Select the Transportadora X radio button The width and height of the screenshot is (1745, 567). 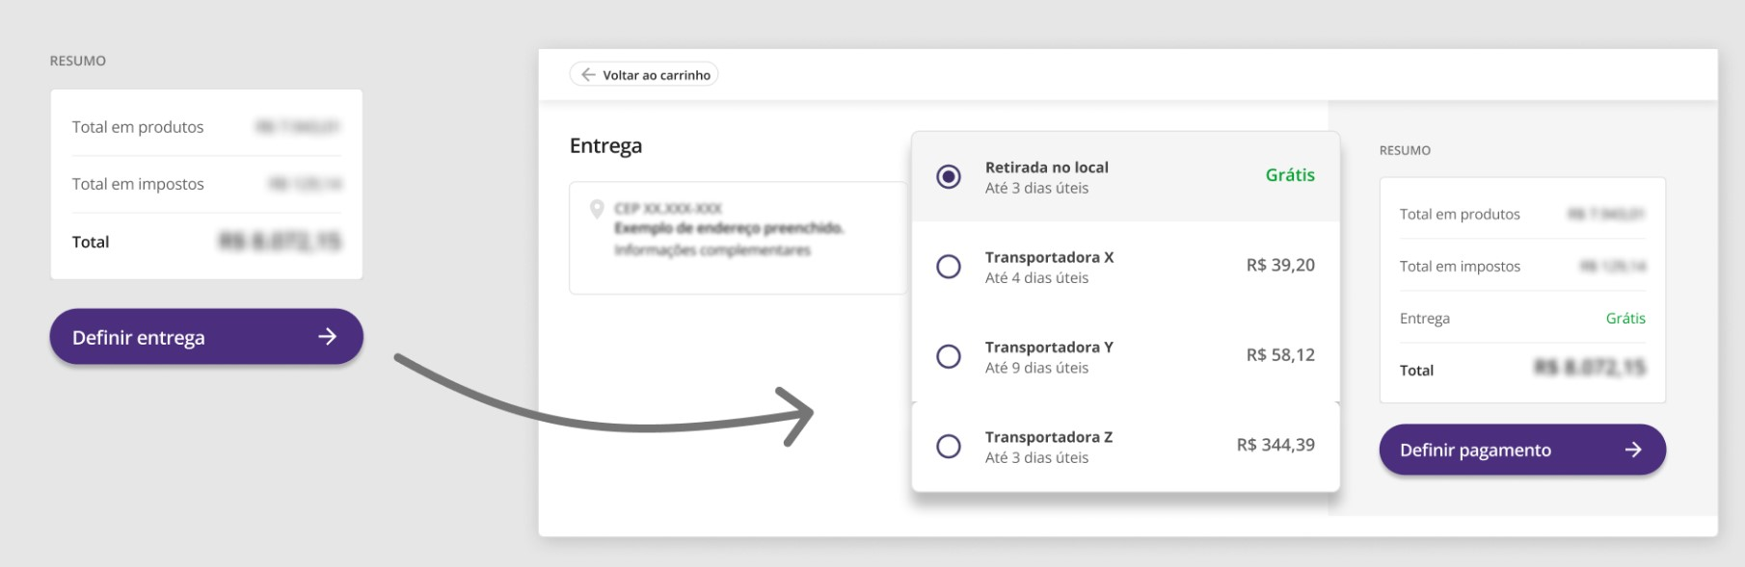(x=949, y=267)
